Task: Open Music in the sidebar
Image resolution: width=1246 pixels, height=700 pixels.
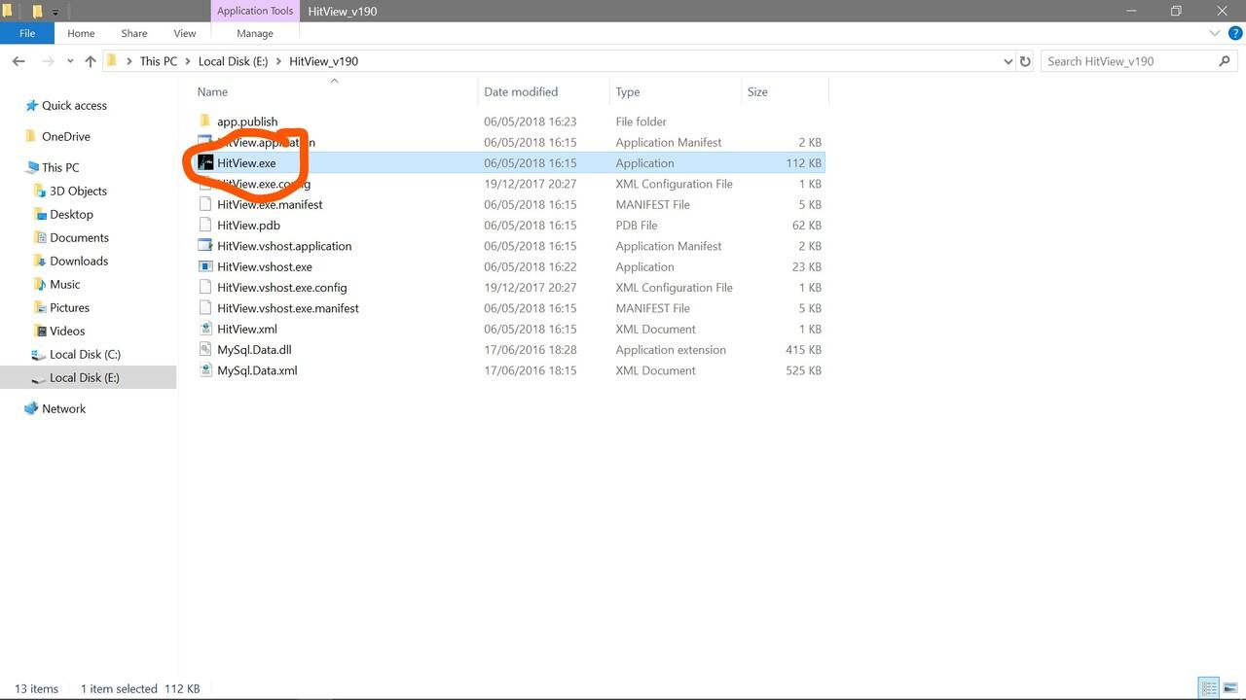Action: click(x=64, y=285)
